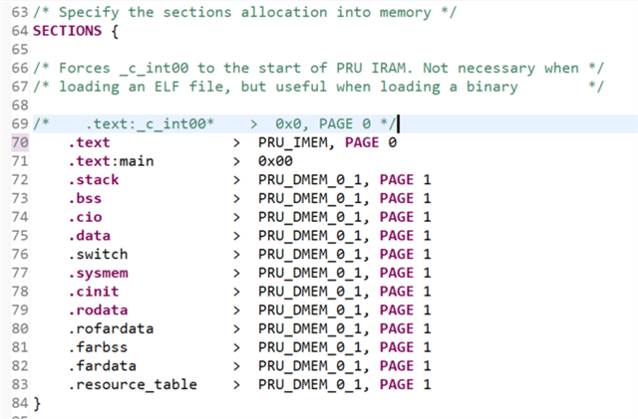This screenshot has height=419, width=638.
Task: Click the .bss section name
Action: pyautogui.click(x=86, y=198)
